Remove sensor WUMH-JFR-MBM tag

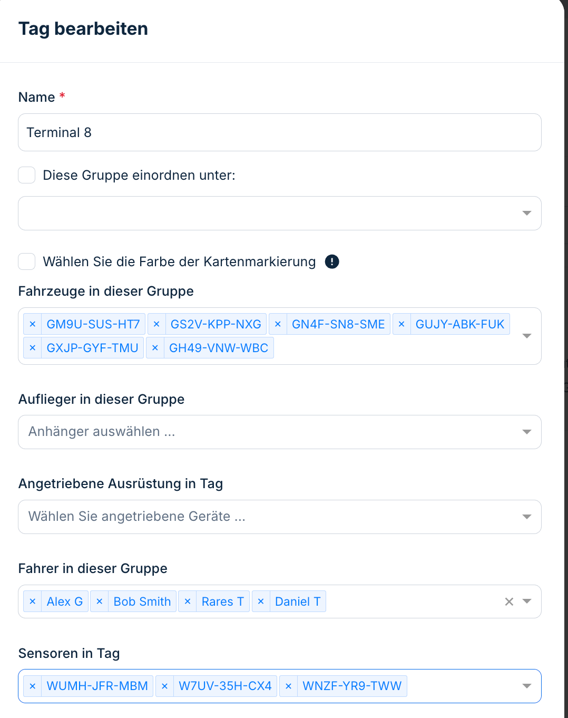click(x=33, y=686)
